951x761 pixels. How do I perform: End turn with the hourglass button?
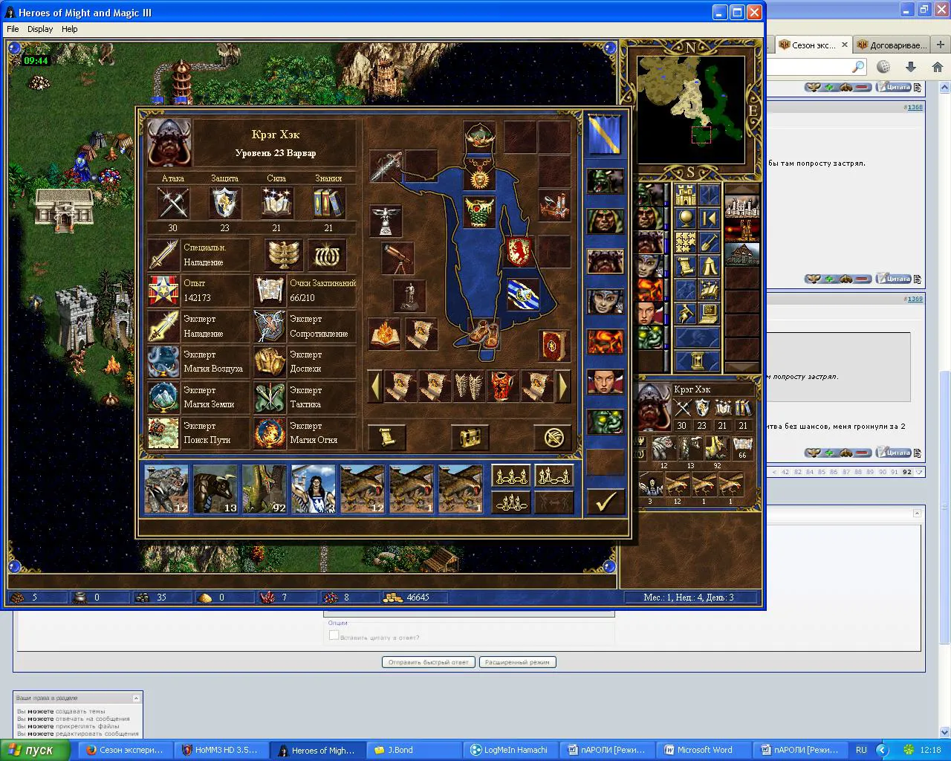click(x=697, y=361)
